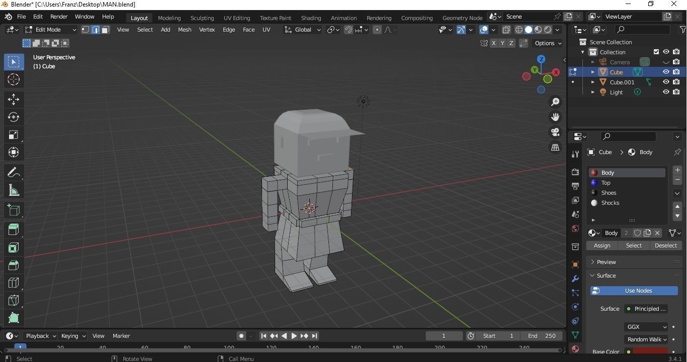Open the Global transform orientation dropdown
This screenshot has height=362, width=687.
click(303, 30)
